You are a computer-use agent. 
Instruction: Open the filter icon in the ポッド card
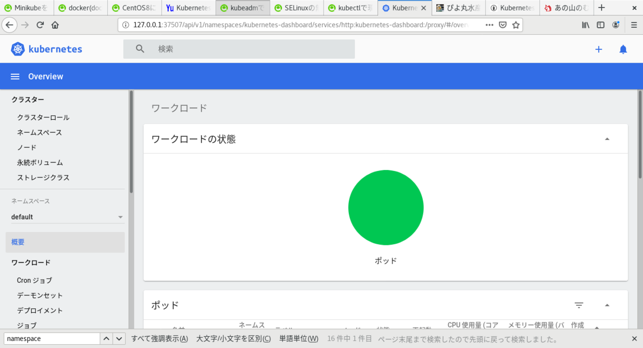[x=579, y=305]
